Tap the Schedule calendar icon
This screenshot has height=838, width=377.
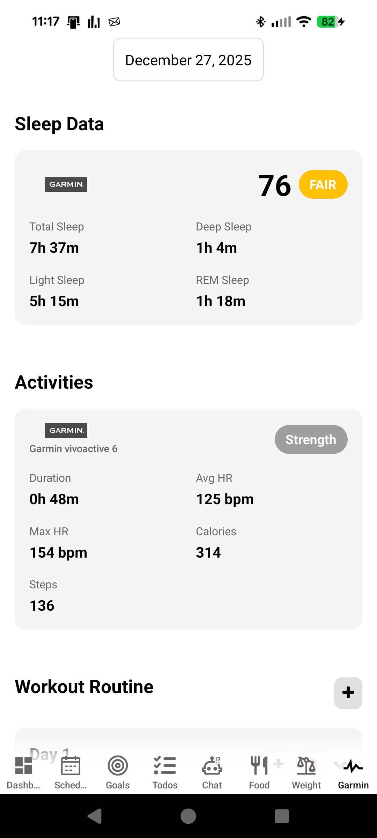point(71,766)
